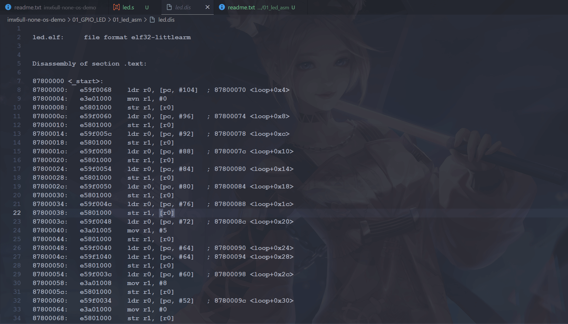Screen dimensions: 568x324
Task: Click the 'mvn r1, #0' instruction
Action: point(147,99)
